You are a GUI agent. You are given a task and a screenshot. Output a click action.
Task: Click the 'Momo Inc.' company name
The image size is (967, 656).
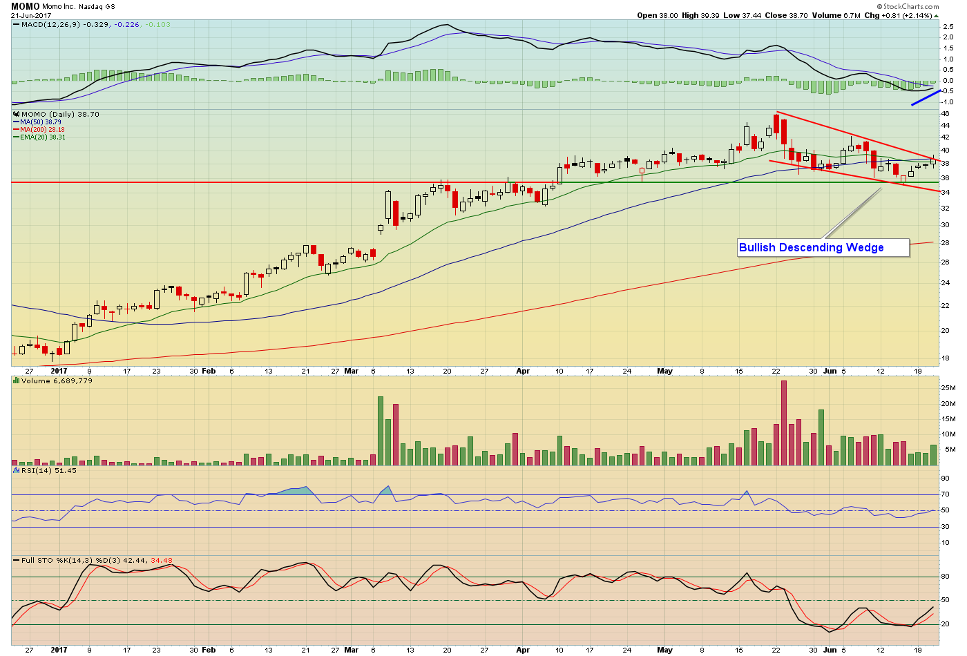(59, 6)
